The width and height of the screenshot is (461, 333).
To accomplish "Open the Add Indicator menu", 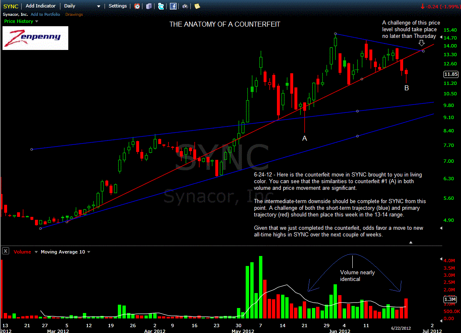I will point(40,6).
